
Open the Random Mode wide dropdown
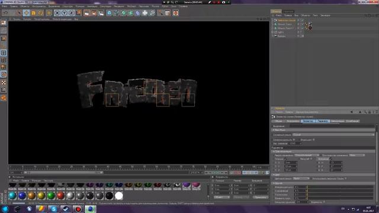coord(333,135)
